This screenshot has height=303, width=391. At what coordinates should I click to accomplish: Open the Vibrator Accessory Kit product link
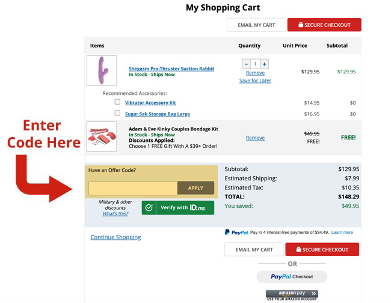click(x=150, y=103)
